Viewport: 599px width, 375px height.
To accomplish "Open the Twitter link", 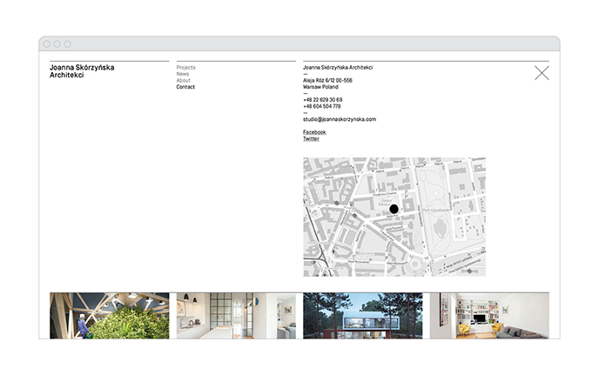I will click(x=311, y=139).
